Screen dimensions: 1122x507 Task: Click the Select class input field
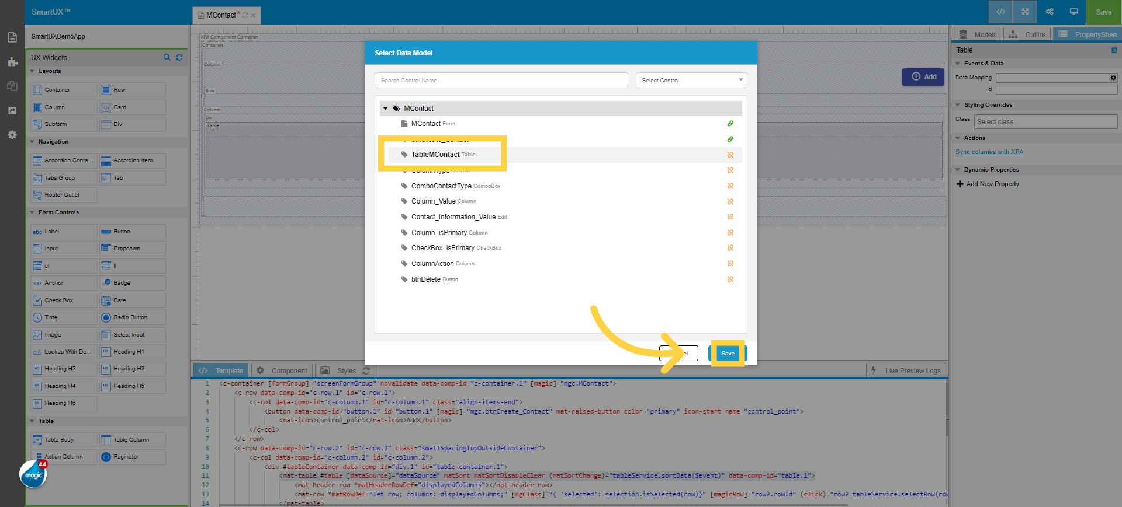click(x=1045, y=122)
